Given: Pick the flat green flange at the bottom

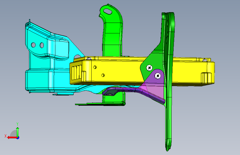Looking at the screenshot, I should (100, 104).
